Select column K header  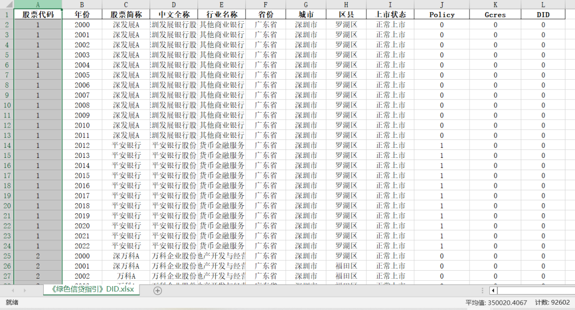click(x=495, y=5)
